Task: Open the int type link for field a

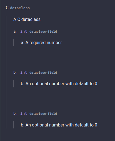Action: coord(24,32)
